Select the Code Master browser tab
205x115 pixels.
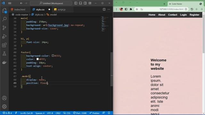pos(185,4)
